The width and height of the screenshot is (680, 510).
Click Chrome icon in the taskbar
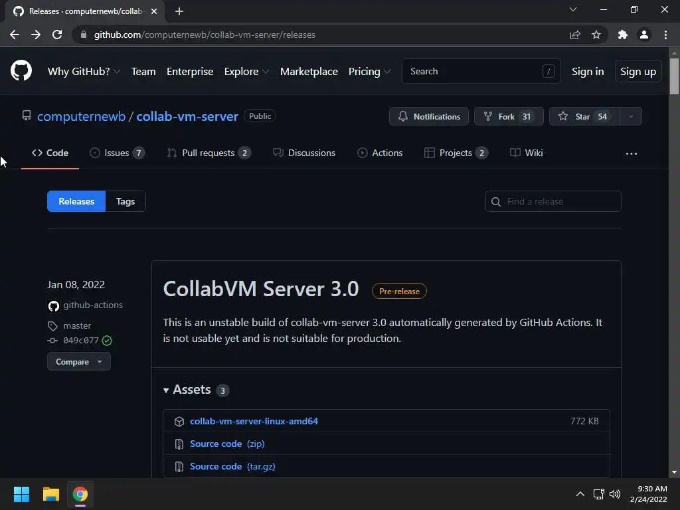80,494
